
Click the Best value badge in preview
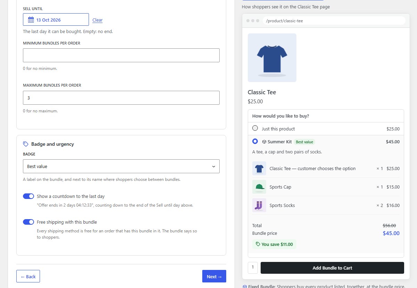click(x=304, y=142)
